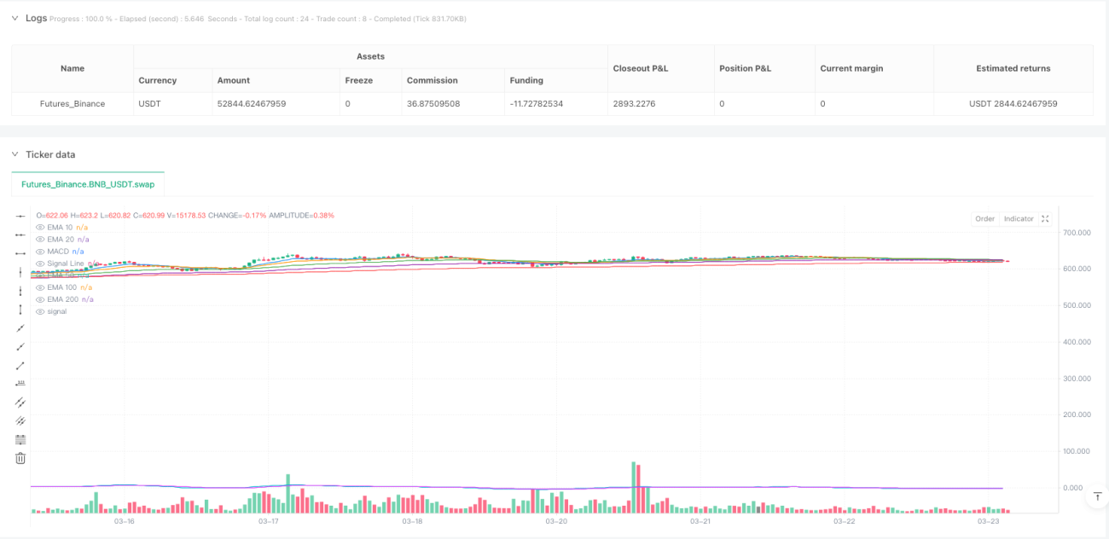1109x539 pixels.
Task: Toggle the signal indicator eye icon
Action: [40, 311]
